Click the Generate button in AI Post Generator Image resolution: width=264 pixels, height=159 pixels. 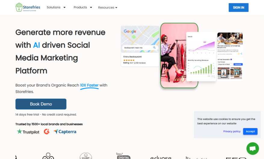(x=238, y=64)
